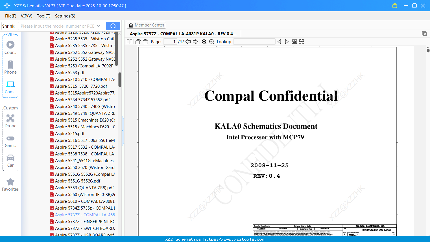430x242 pixels.
Task: Select the Computer category
Action: coord(10,87)
